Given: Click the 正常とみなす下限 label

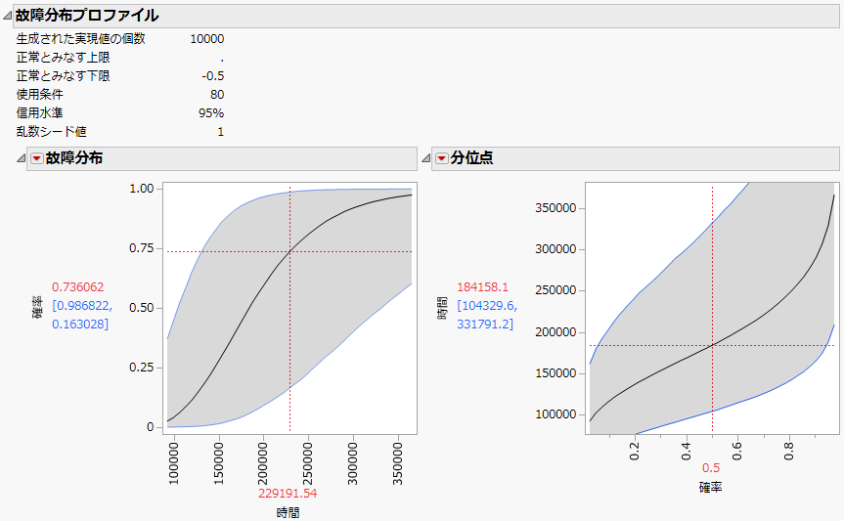Looking at the screenshot, I should 63,76.
